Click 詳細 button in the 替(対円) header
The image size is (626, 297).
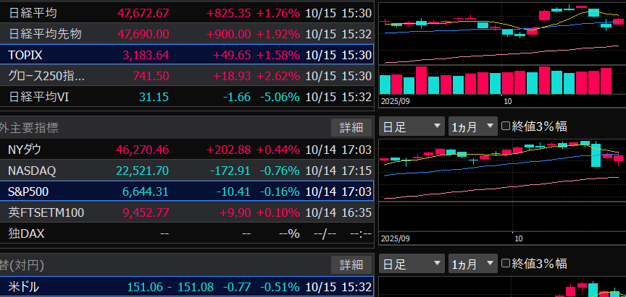351,264
